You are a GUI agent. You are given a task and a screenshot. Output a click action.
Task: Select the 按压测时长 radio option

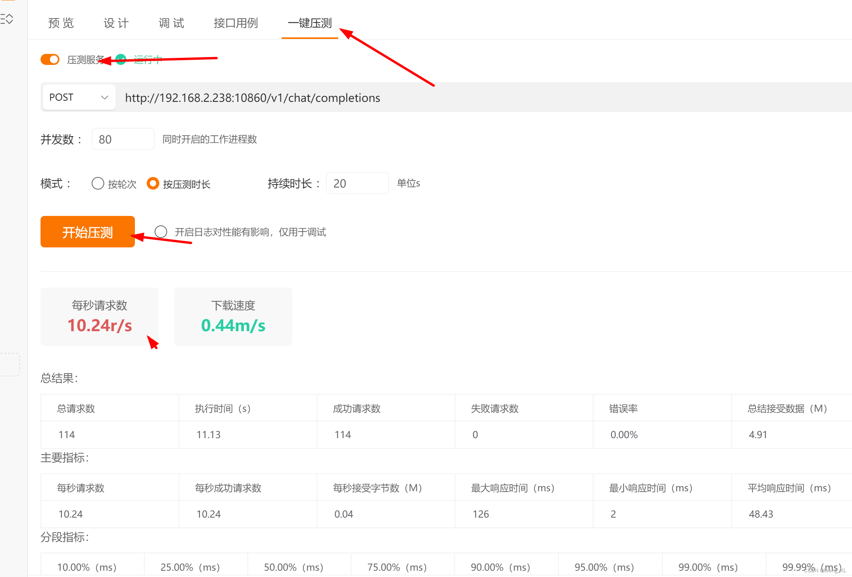pyautogui.click(x=153, y=183)
